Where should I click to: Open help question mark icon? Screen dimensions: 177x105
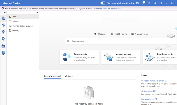point(166,3)
